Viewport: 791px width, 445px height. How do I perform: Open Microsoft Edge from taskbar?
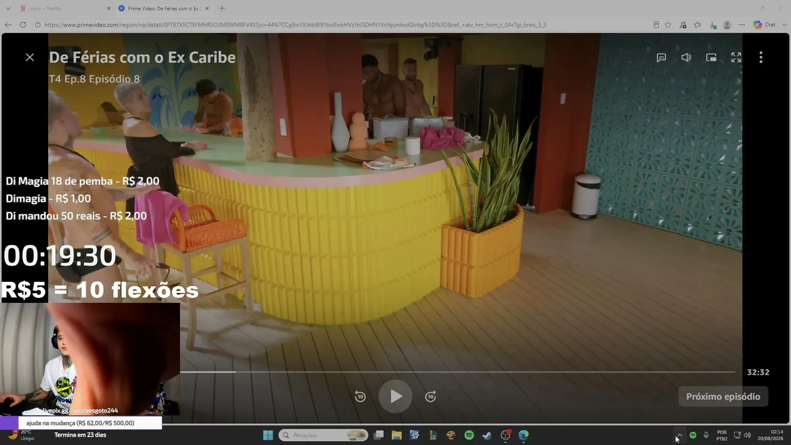[x=523, y=435]
